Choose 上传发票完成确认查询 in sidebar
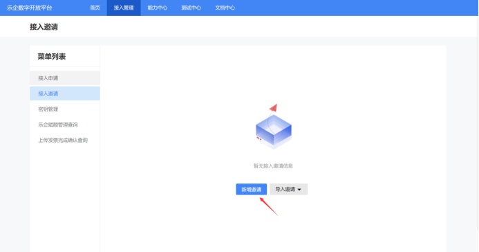479x252 pixels. point(65,140)
